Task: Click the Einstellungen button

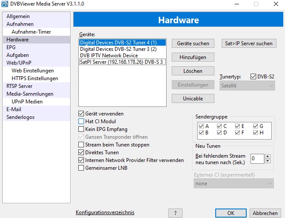Action: click(193, 85)
